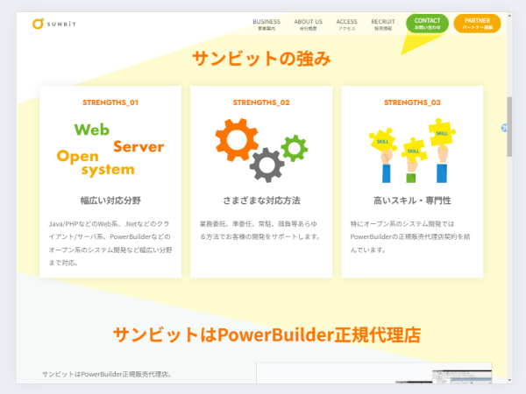Viewport: 526px width, 394px height.
Task: Open the RECRUIT menu item
Action: pyautogui.click(x=383, y=25)
